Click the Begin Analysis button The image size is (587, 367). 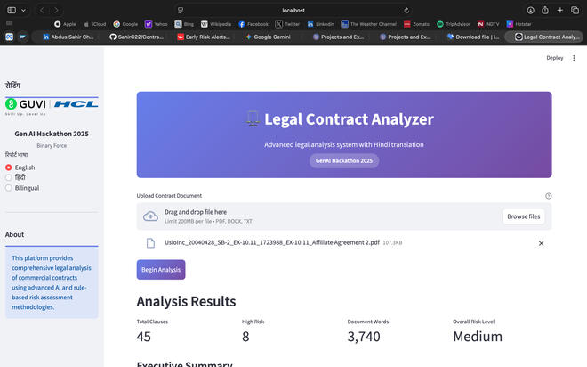tap(161, 270)
